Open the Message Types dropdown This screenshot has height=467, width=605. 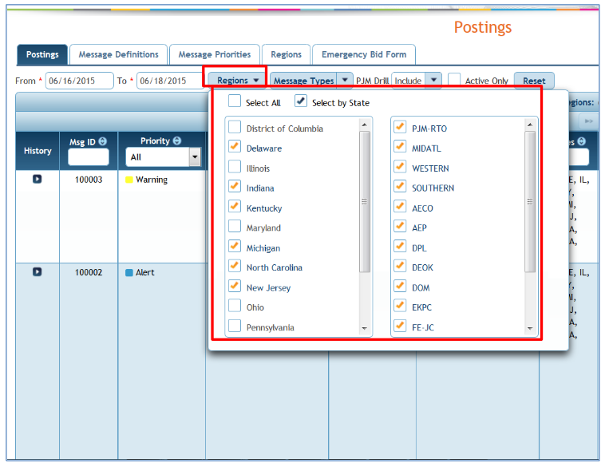pyautogui.click(x=311, y=81)
